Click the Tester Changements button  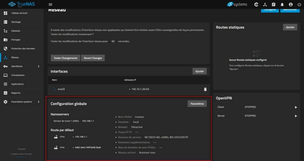65,58
